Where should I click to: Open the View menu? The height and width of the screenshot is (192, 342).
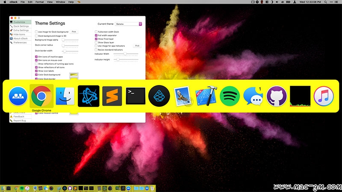[50, 2]
